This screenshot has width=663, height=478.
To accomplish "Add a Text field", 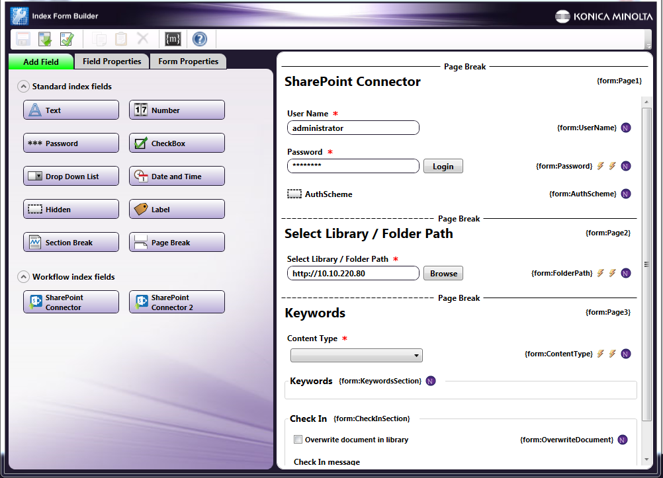I will [71, 110].
